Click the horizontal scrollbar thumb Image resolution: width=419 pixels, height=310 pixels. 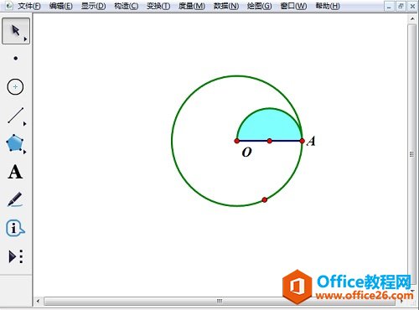click(x=220, y=301)
